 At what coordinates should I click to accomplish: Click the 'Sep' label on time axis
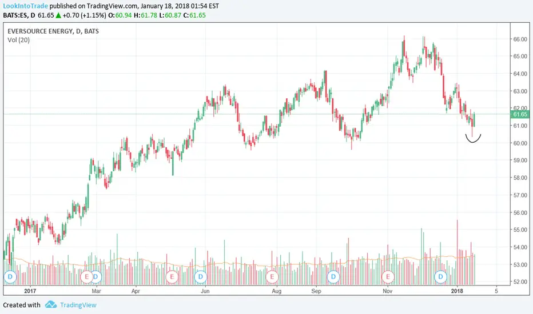click(316, 291)
